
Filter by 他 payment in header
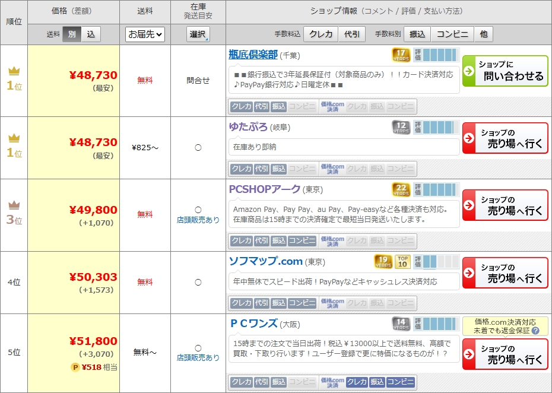(483, 34)
